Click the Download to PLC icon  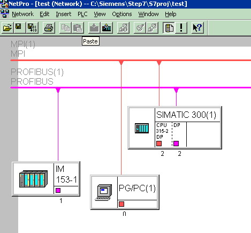pos(94,28)
